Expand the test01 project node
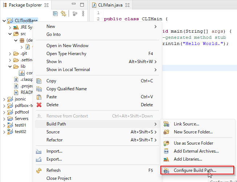 4,125
